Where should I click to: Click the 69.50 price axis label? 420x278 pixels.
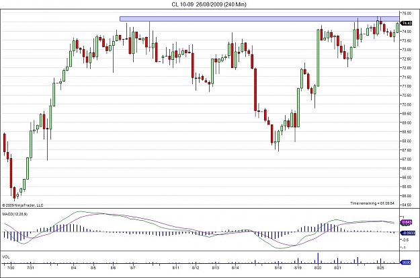pos(407,114)
